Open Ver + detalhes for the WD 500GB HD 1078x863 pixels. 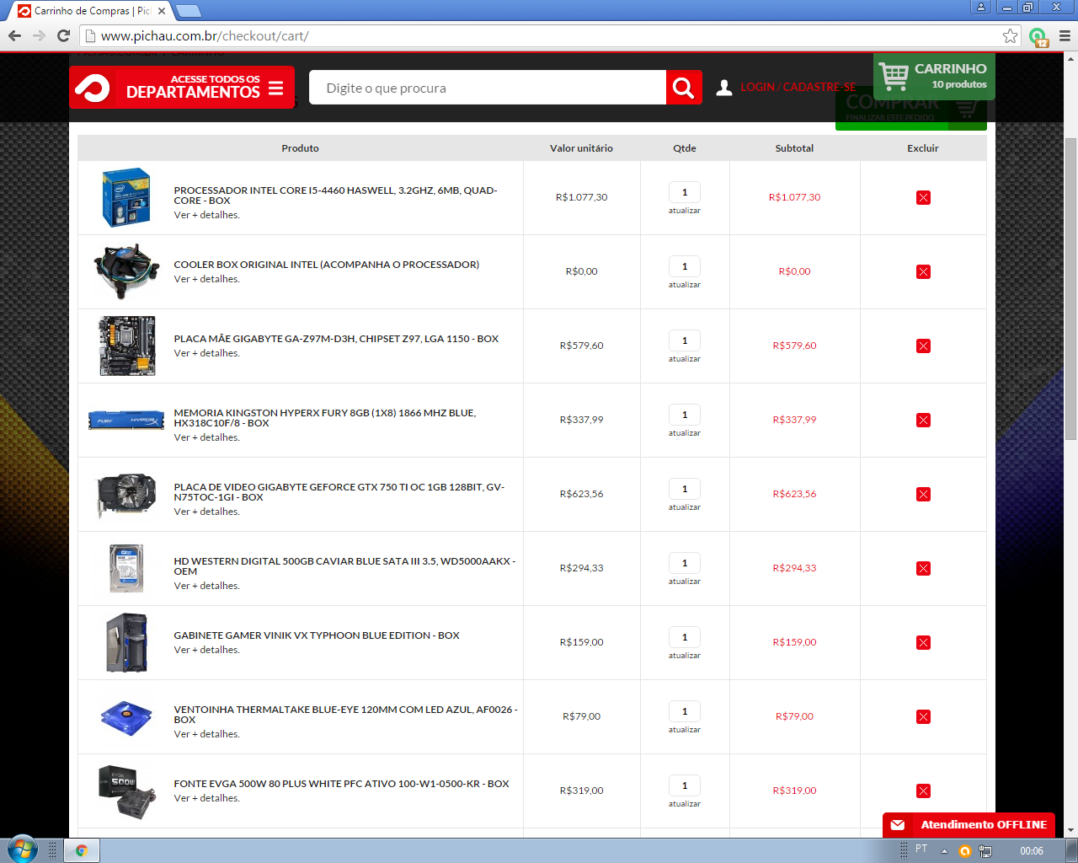207,586
